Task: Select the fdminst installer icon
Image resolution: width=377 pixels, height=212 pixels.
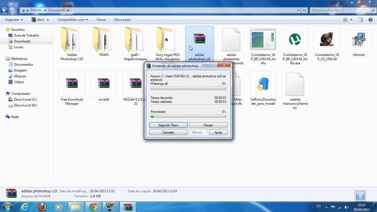Action: (359, 42)
